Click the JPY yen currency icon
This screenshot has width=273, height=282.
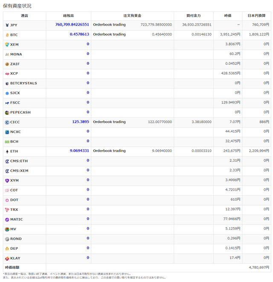(7, 25)
